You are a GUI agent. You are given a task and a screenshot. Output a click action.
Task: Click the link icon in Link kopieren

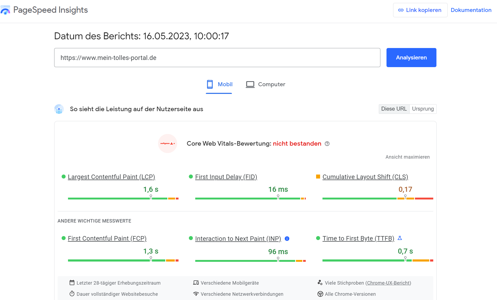pyautogui.click(x=401, y=10)
